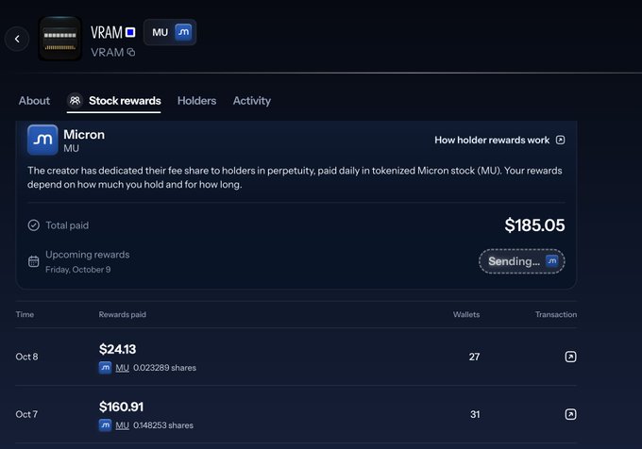Click the Micron logo in rewards card

(42, 140)
